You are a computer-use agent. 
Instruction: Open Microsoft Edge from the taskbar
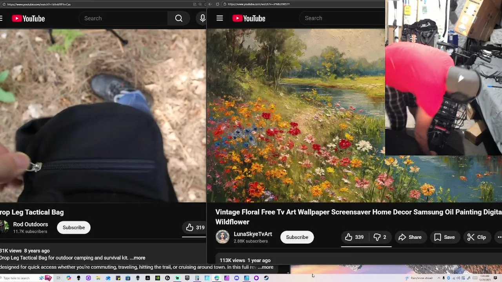point(216,278)
